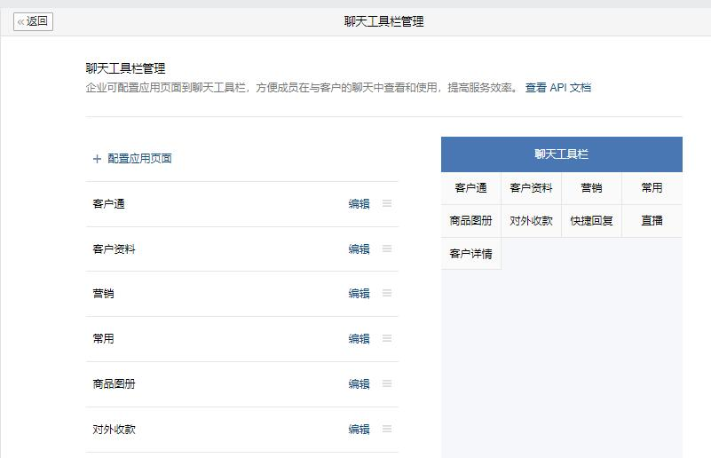Select 快捷回复 tab in toolbar preview
The height and width of the screenshot is (458, 711).
[x=592, y=221]
